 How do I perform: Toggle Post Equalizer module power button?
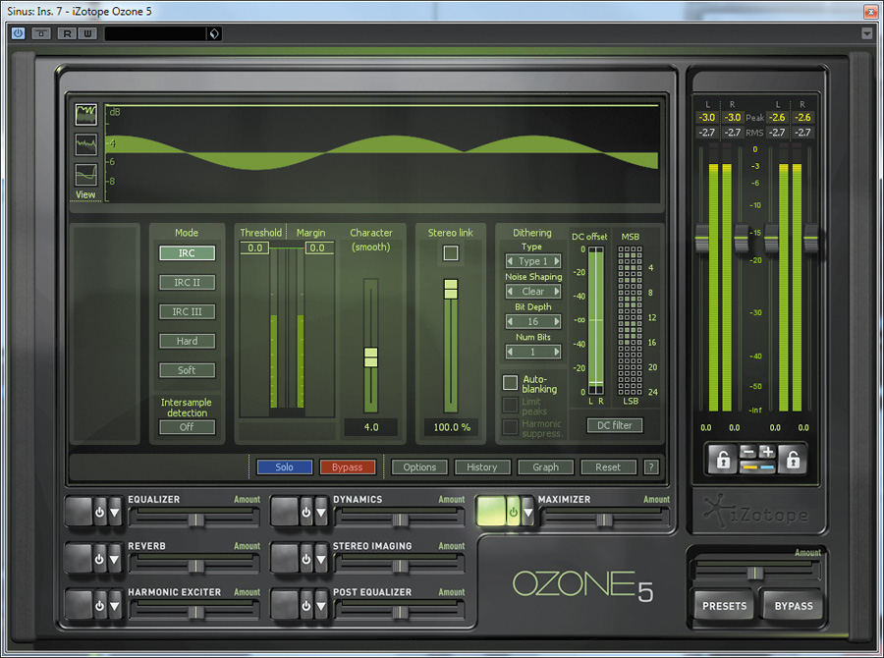tap(306, 606)
